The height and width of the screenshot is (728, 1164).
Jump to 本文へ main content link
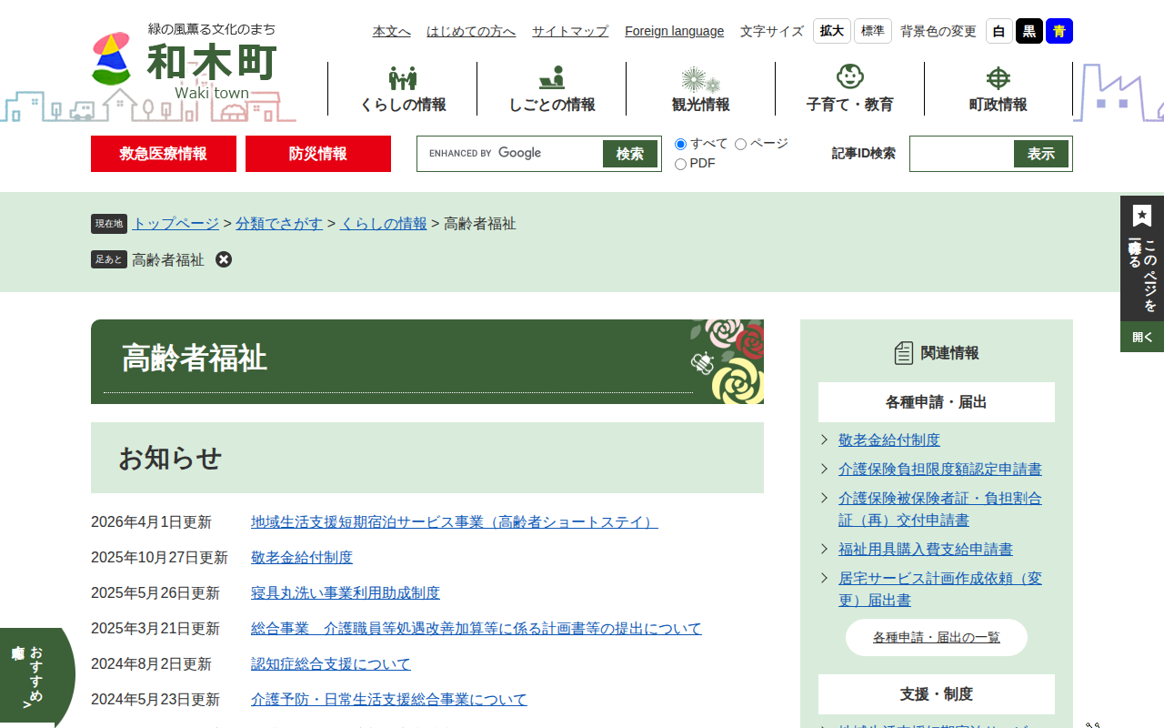(x=392, y=31)
